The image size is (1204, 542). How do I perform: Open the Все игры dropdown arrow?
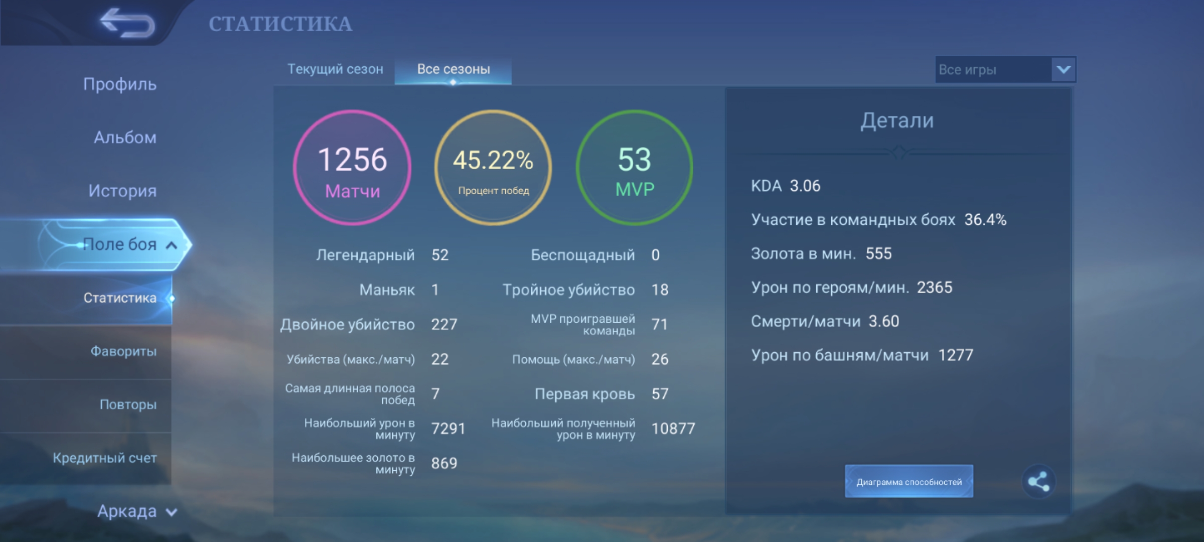(1063, 69)
